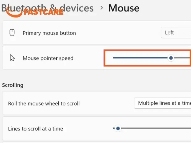Click the Mouse pointer speed slider handle
The height and width of the screenshot is (143, 191).
pyautogui.click(x=171, y=58)
